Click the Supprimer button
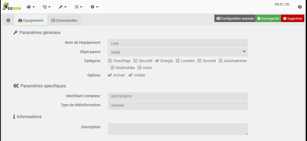The image size is (307, 141). tap(293, 18)
